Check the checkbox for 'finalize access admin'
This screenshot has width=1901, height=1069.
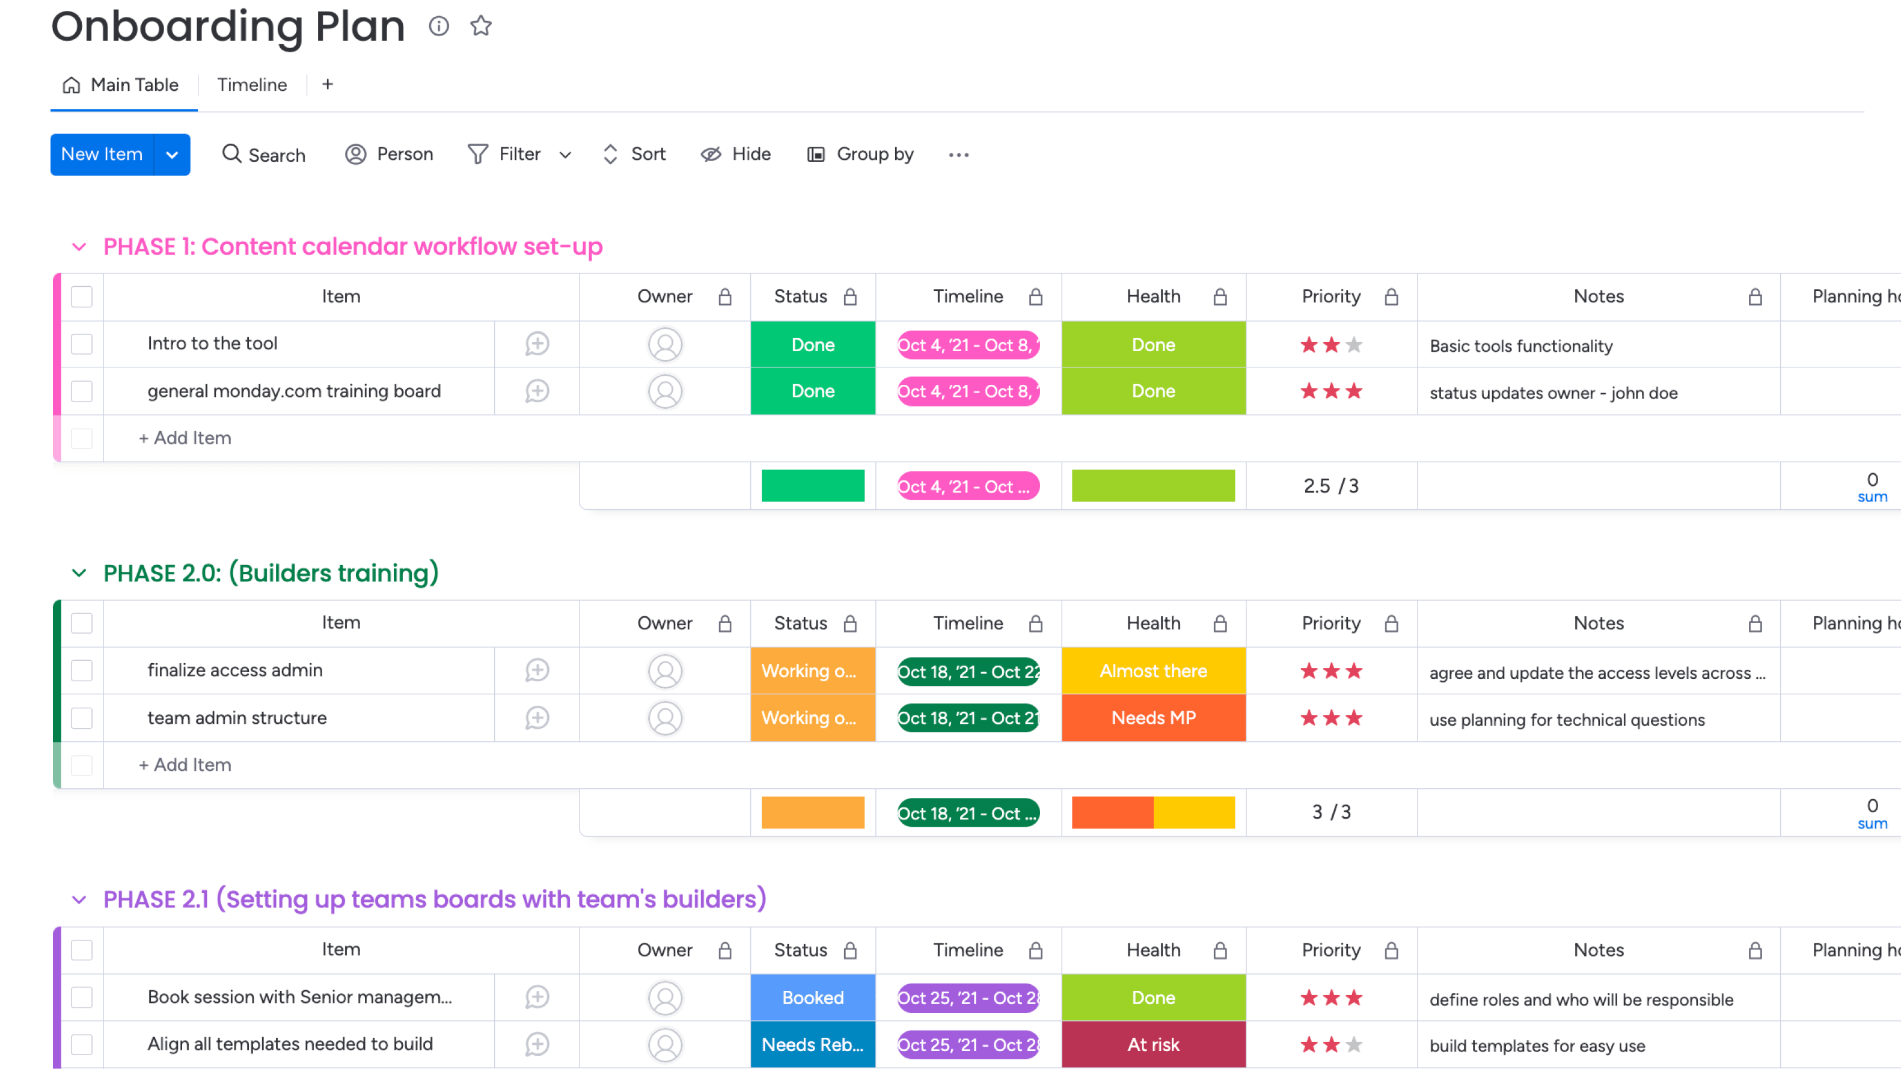[81, 670]
